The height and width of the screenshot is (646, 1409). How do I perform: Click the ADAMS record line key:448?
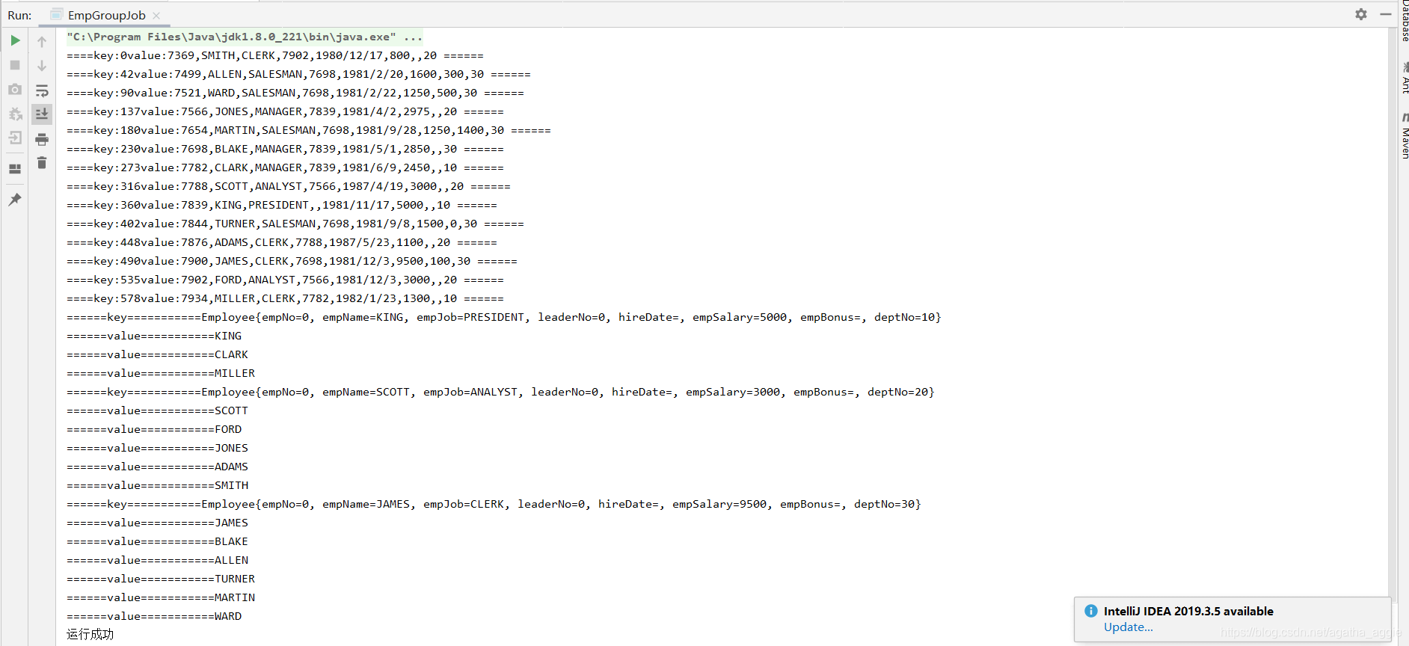281,242
